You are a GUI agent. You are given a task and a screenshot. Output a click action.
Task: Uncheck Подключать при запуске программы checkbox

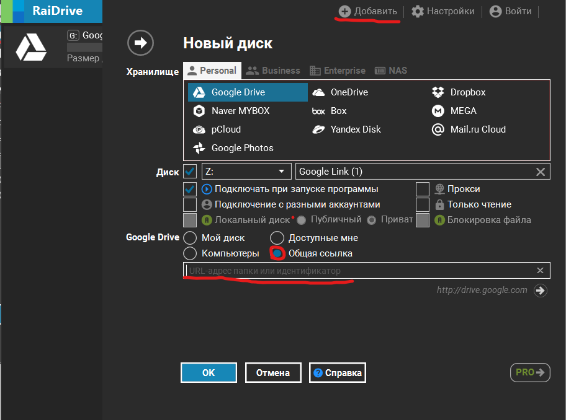pos(190,189)
